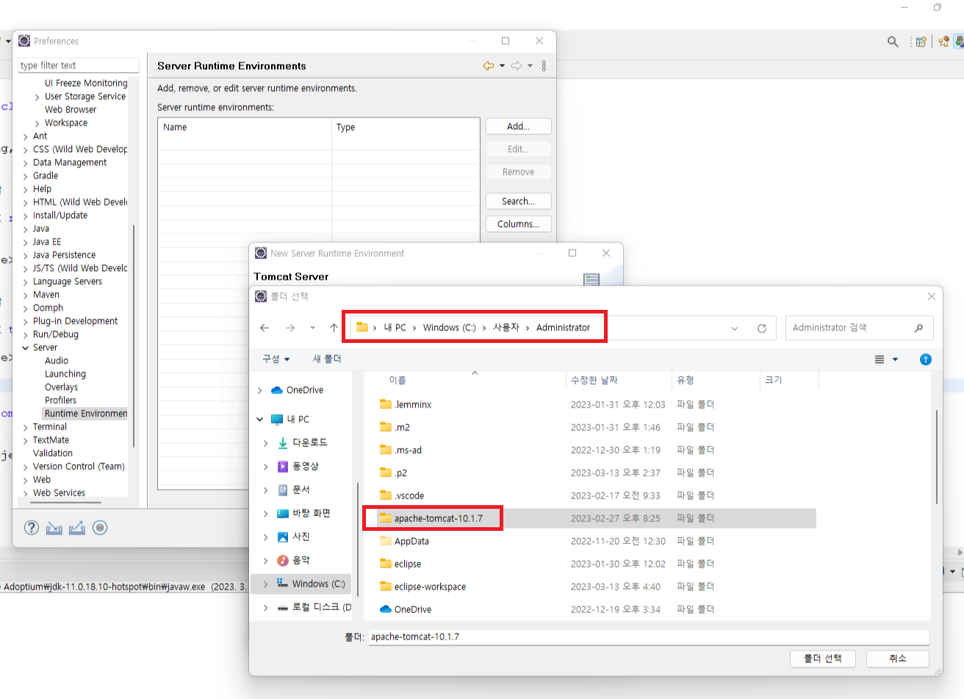The width and height of the screenshot is (964, 699).
Task: Select 음악 in the navigation pane
Action: (301, 560)
